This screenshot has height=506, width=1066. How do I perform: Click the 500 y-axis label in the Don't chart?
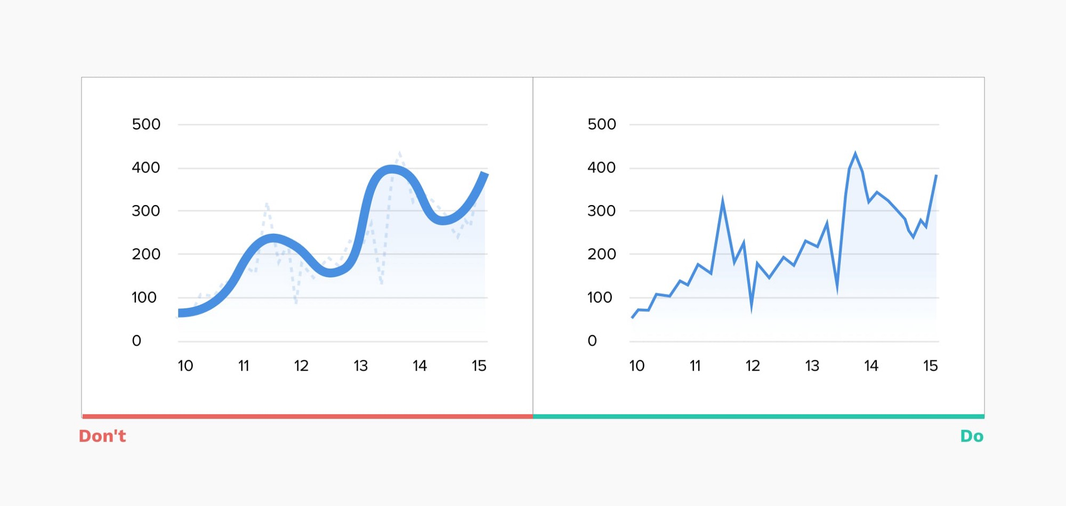tap(146, 125)
